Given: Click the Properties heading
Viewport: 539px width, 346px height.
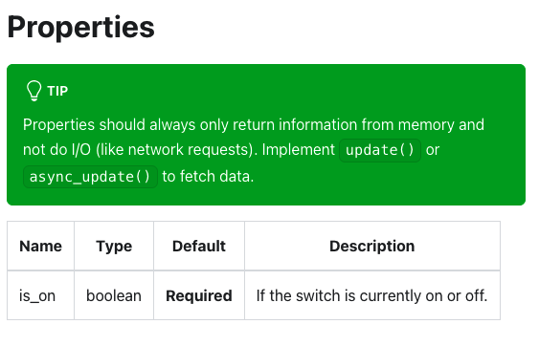Looking at the screenshot, I should [80, 27].
